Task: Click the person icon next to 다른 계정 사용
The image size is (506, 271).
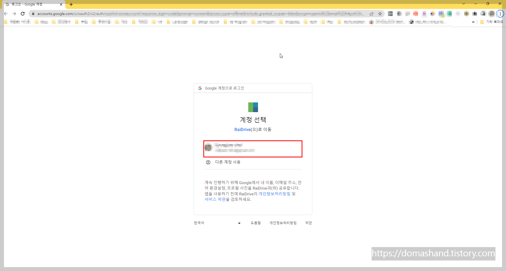Action: point(208,162)
